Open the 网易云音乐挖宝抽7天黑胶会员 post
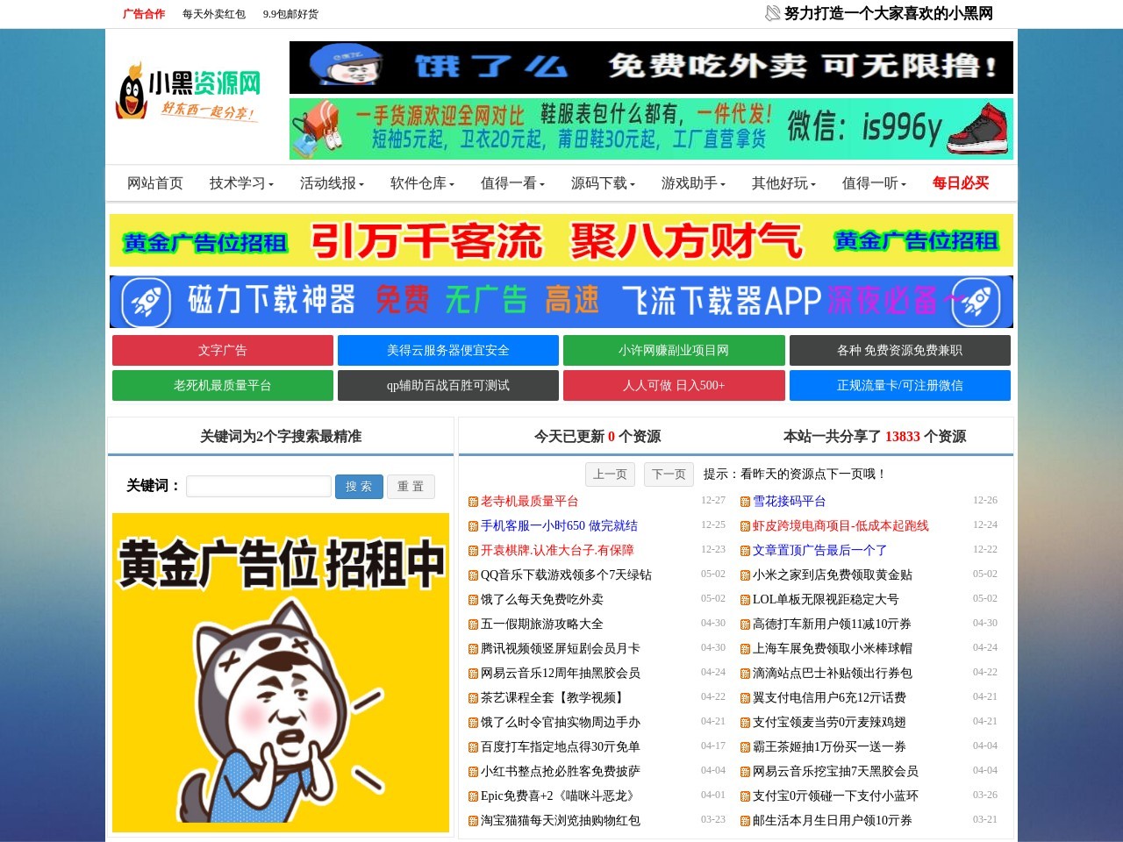The width and height of the screenshot is (1123, 842). coord(835,772)
